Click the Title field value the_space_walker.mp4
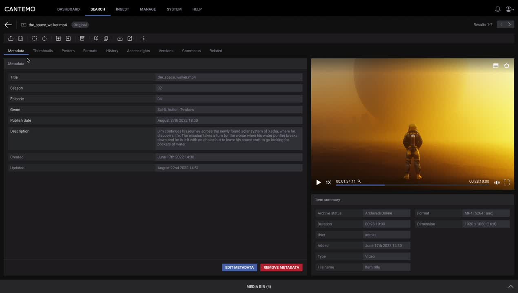Viewport: 518px width, 293px height. [x=229, y=77]
